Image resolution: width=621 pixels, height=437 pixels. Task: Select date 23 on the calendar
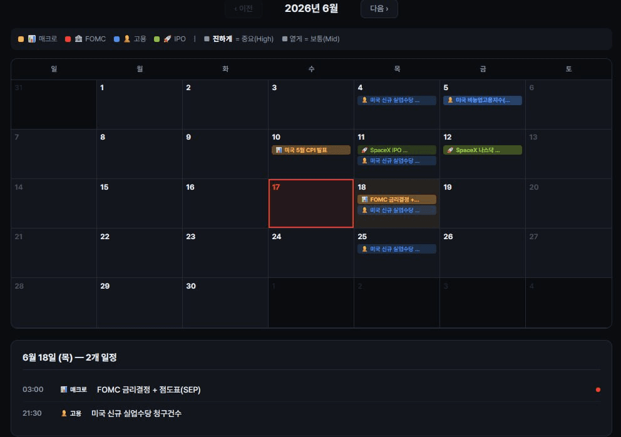click(225, 253)
